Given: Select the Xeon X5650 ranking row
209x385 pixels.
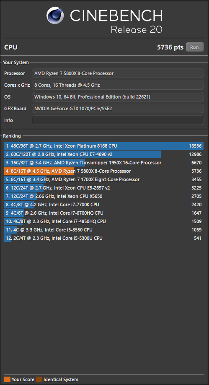Looking at the screenshot, I should (104, 196).
